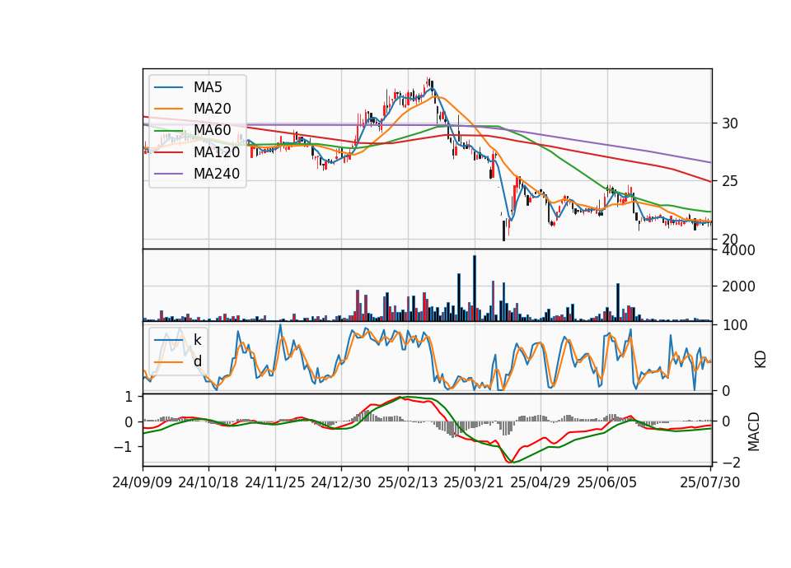Viewport: 791px width, 568px height.
Task: Click the MA120 legend label
Action: (217, 151)
